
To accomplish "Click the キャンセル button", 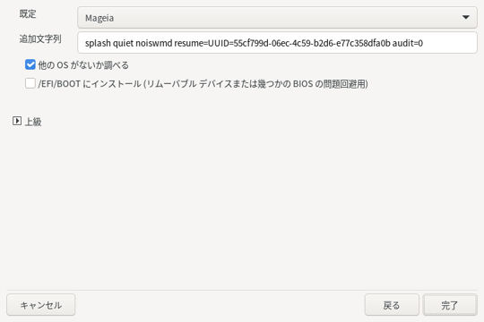I will click(x=40, y=305).
